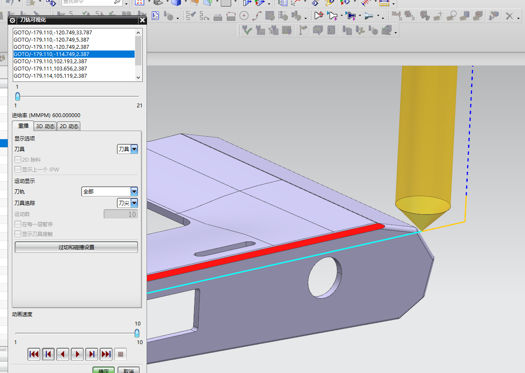Check the 显示刀具接触 option

click(18, 234)
